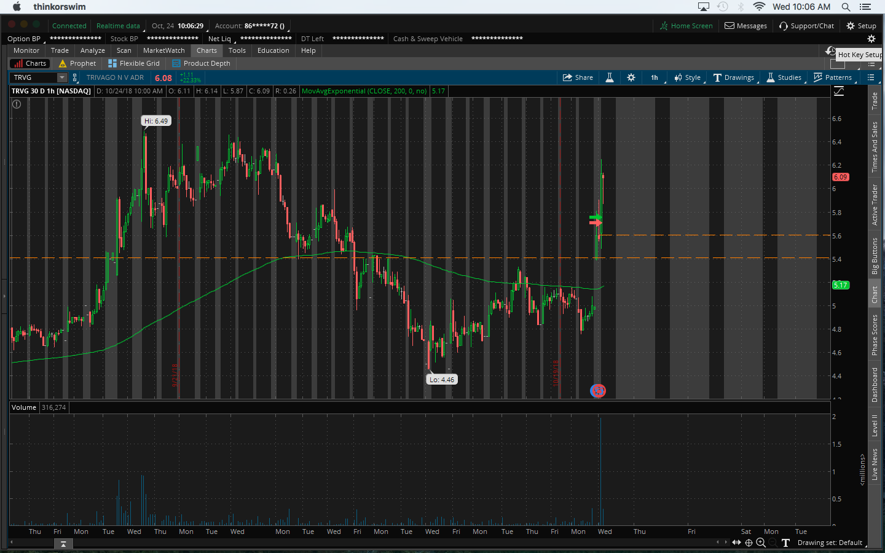Select the crosshair pointer tool
885x553 pixels.
tap(749, 543)
